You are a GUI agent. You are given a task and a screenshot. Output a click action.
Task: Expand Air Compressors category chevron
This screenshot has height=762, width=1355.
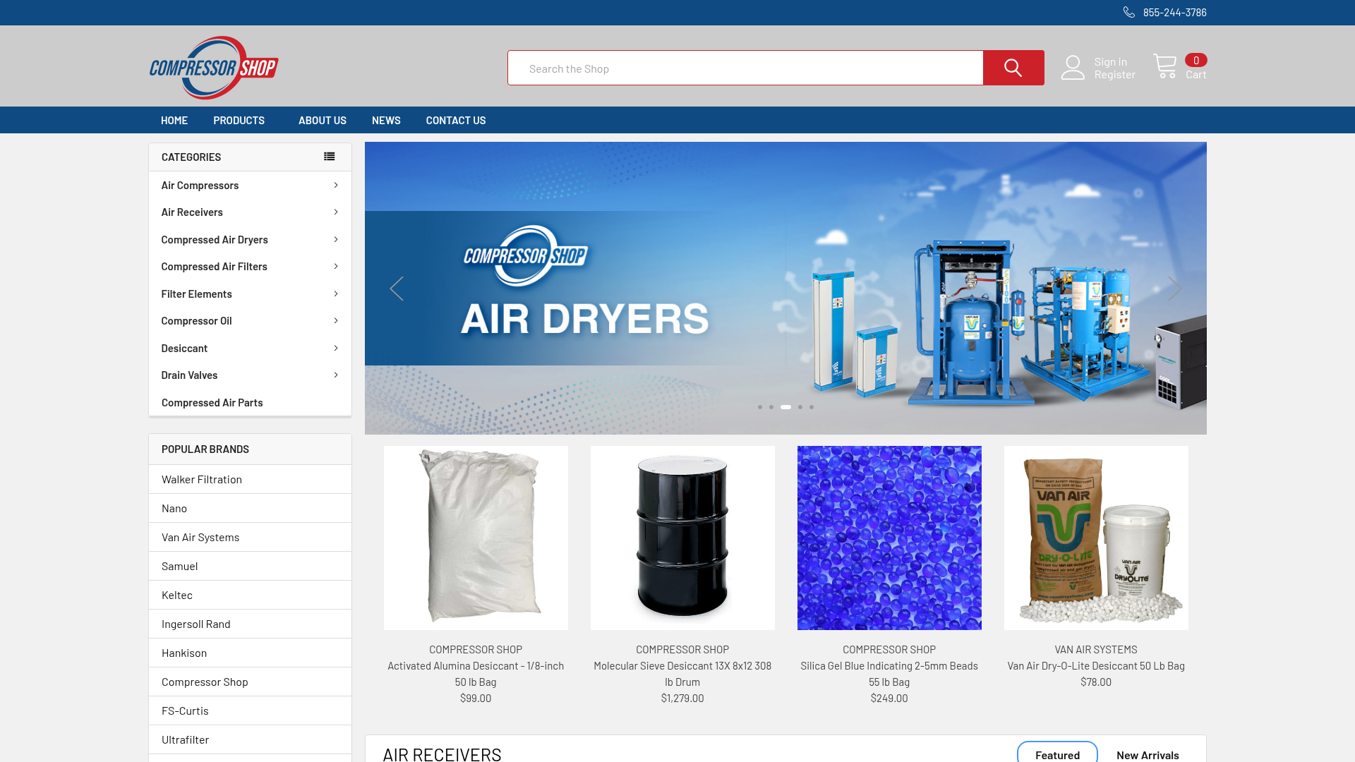coord(336,186)
